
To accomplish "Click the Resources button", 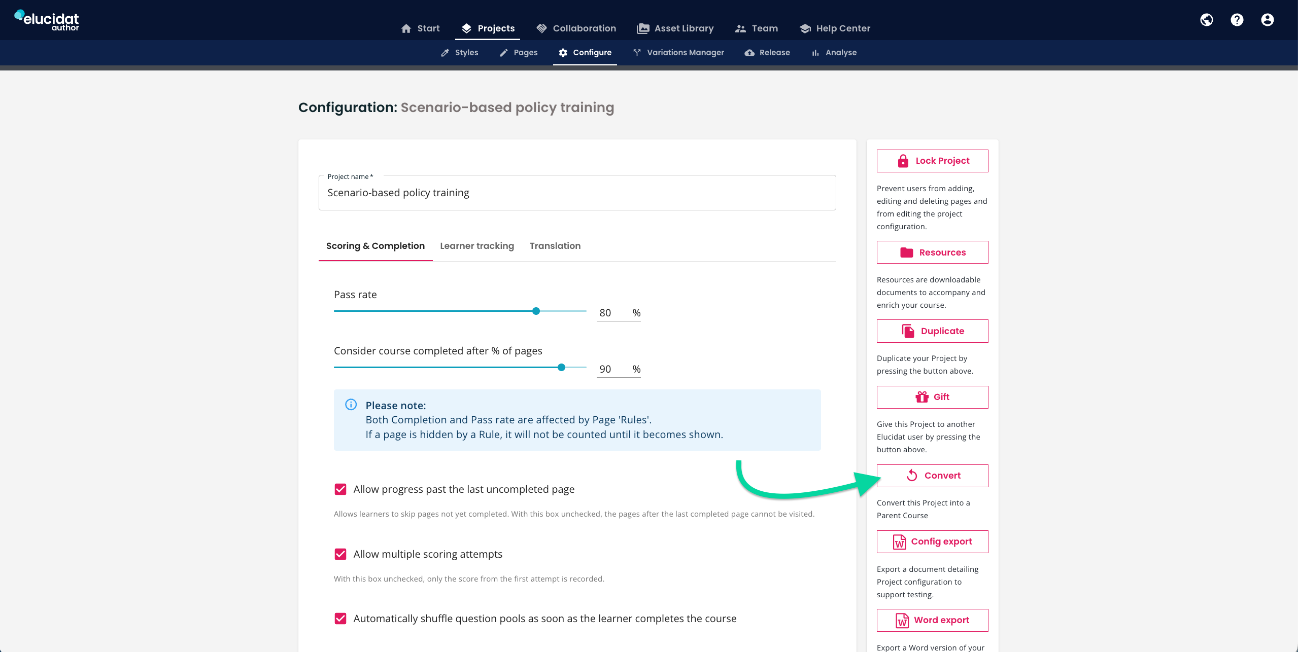I will [x=932, y=252].
